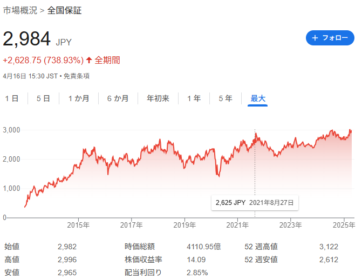Click the 3,000 y-axis label
This screenshot has width=362, height=279.
point(11,130)
